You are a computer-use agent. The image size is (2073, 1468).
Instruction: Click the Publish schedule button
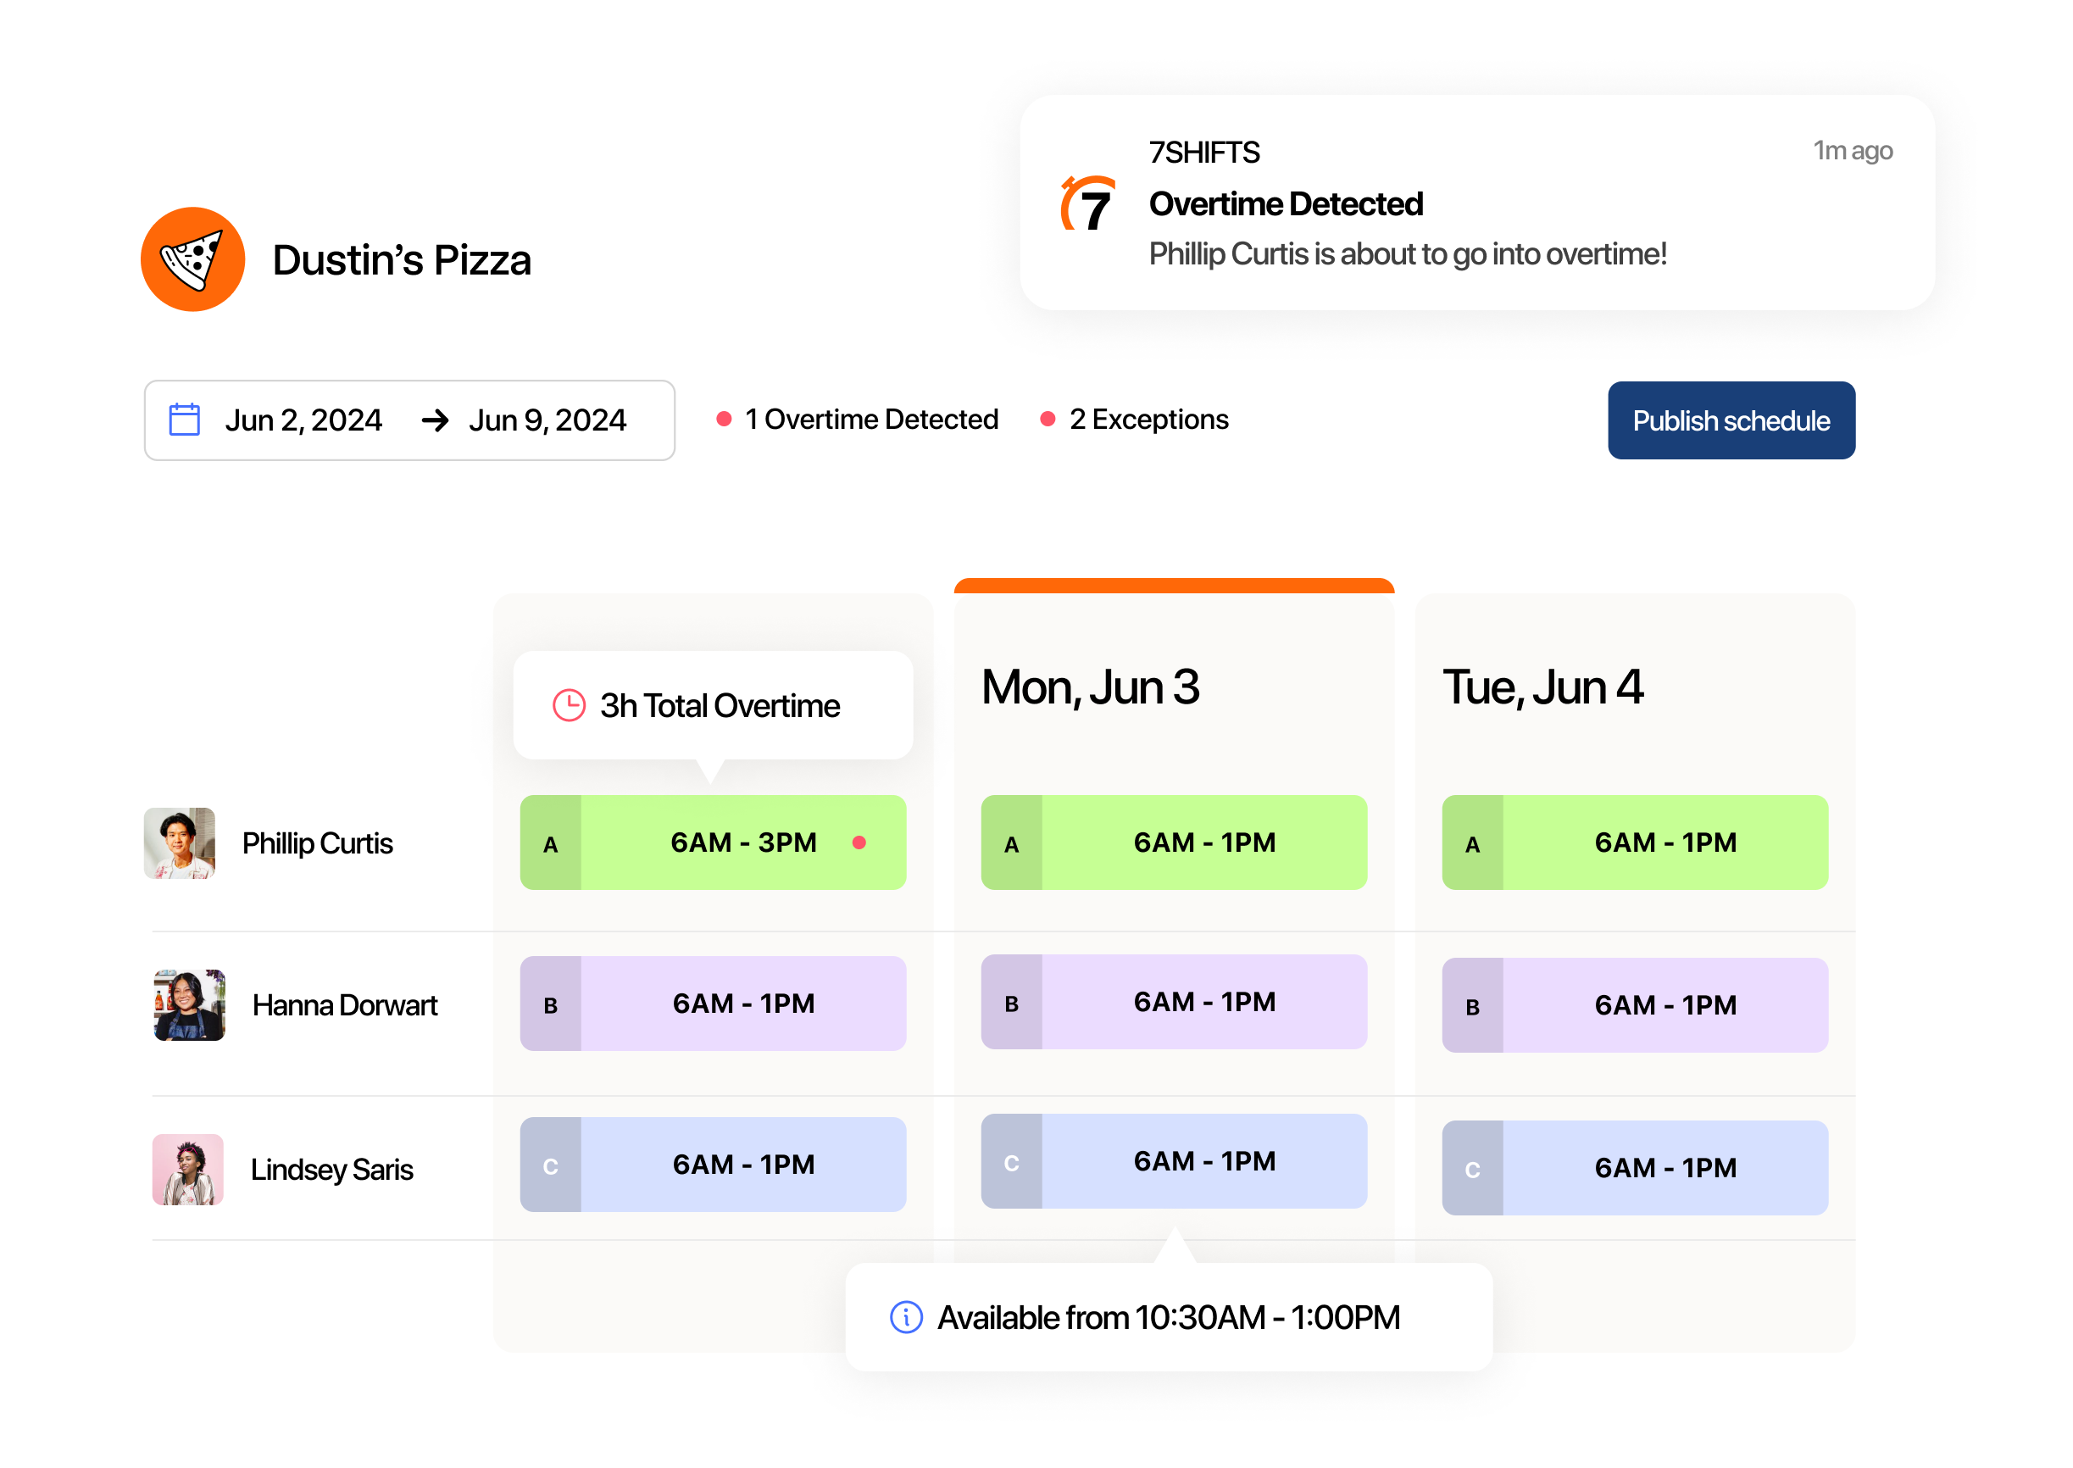tap(1731, 420)
